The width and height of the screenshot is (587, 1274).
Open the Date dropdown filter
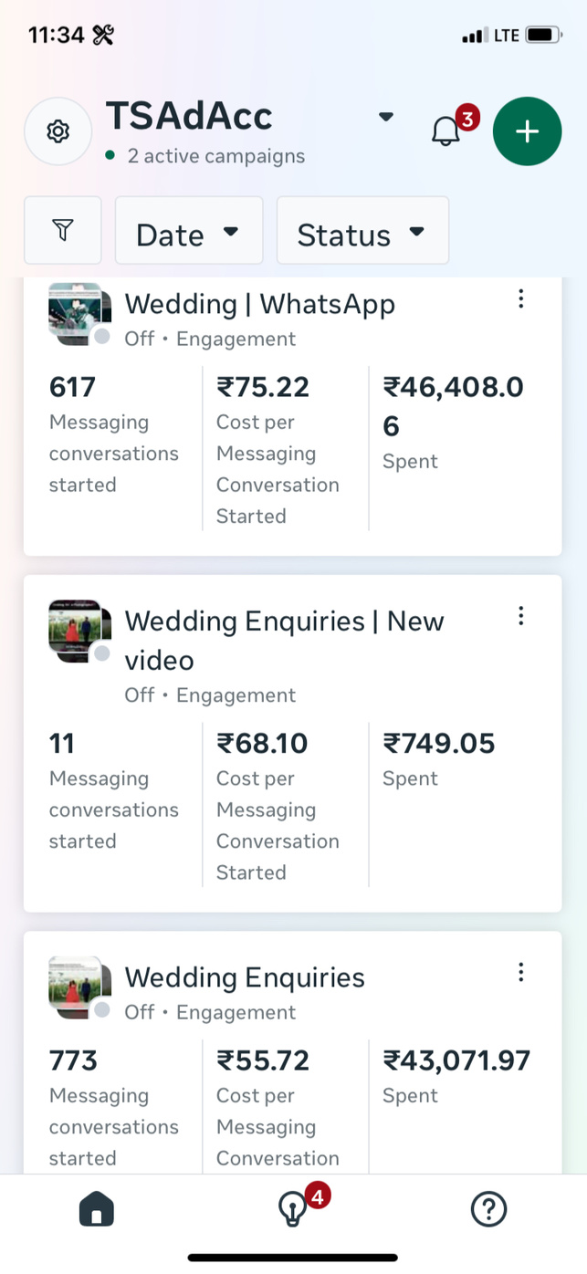pyautogui.click(x=188, y=231)
